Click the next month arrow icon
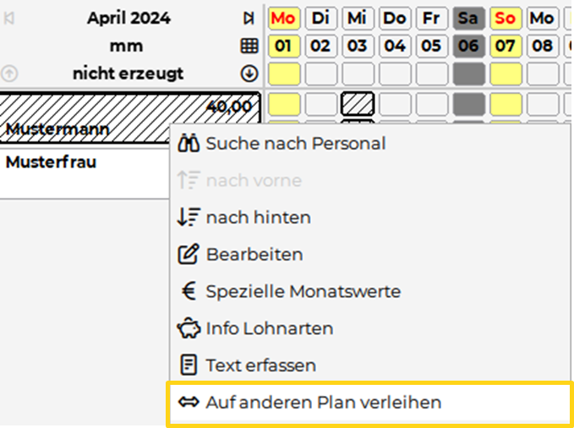 click(248, 19)
